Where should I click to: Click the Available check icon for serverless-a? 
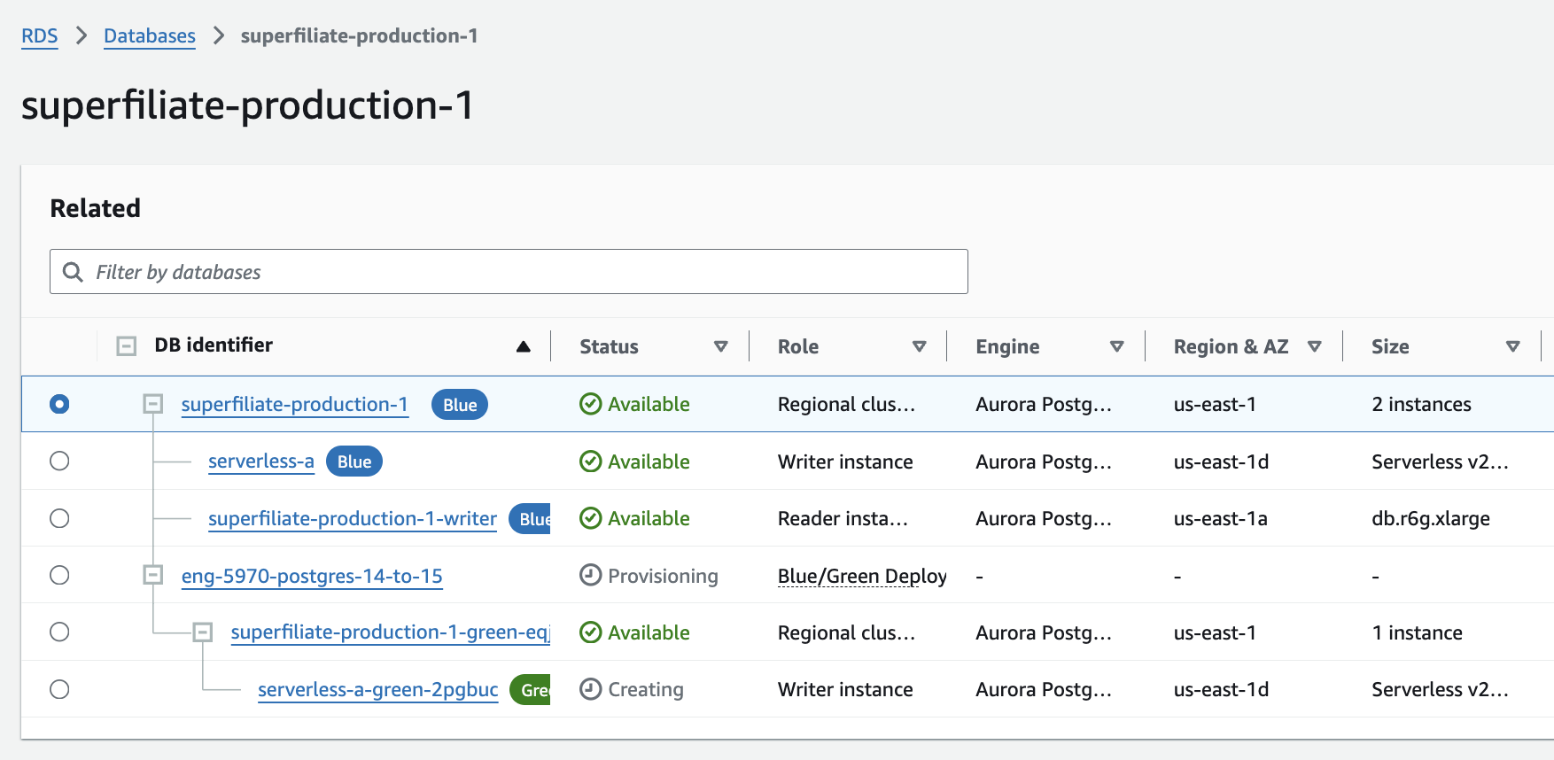[x=591, y=461]
